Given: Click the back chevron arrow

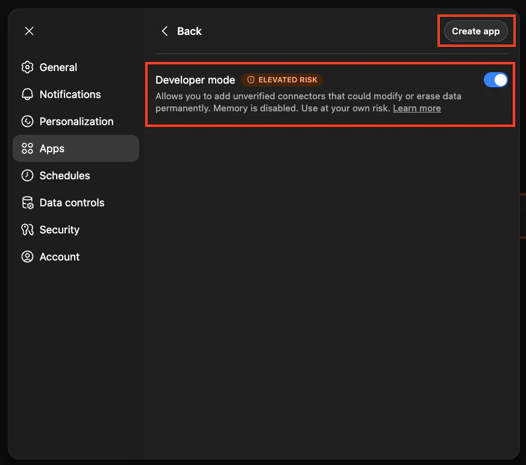Looking at the screenshot, I should coord(164,31).
